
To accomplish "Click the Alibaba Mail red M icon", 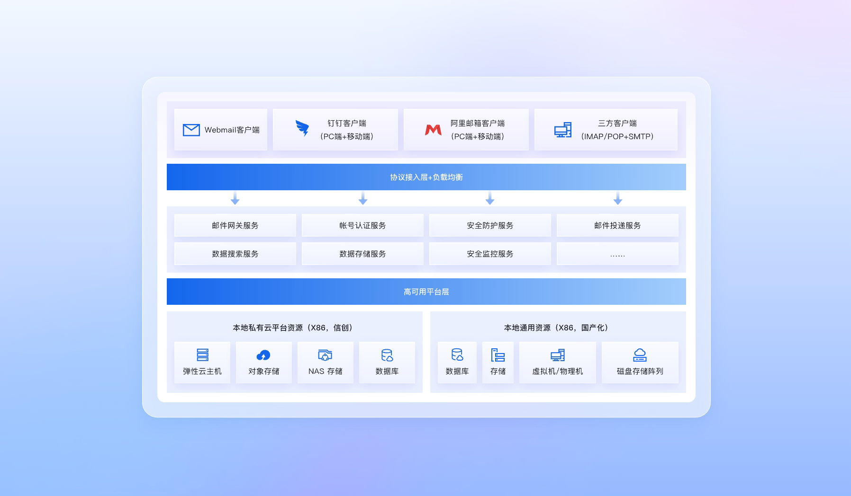I will coord(433,129).
